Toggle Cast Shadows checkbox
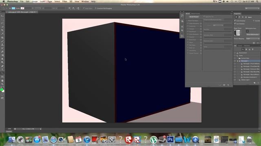The image size is (261, 146). [235, 24]
